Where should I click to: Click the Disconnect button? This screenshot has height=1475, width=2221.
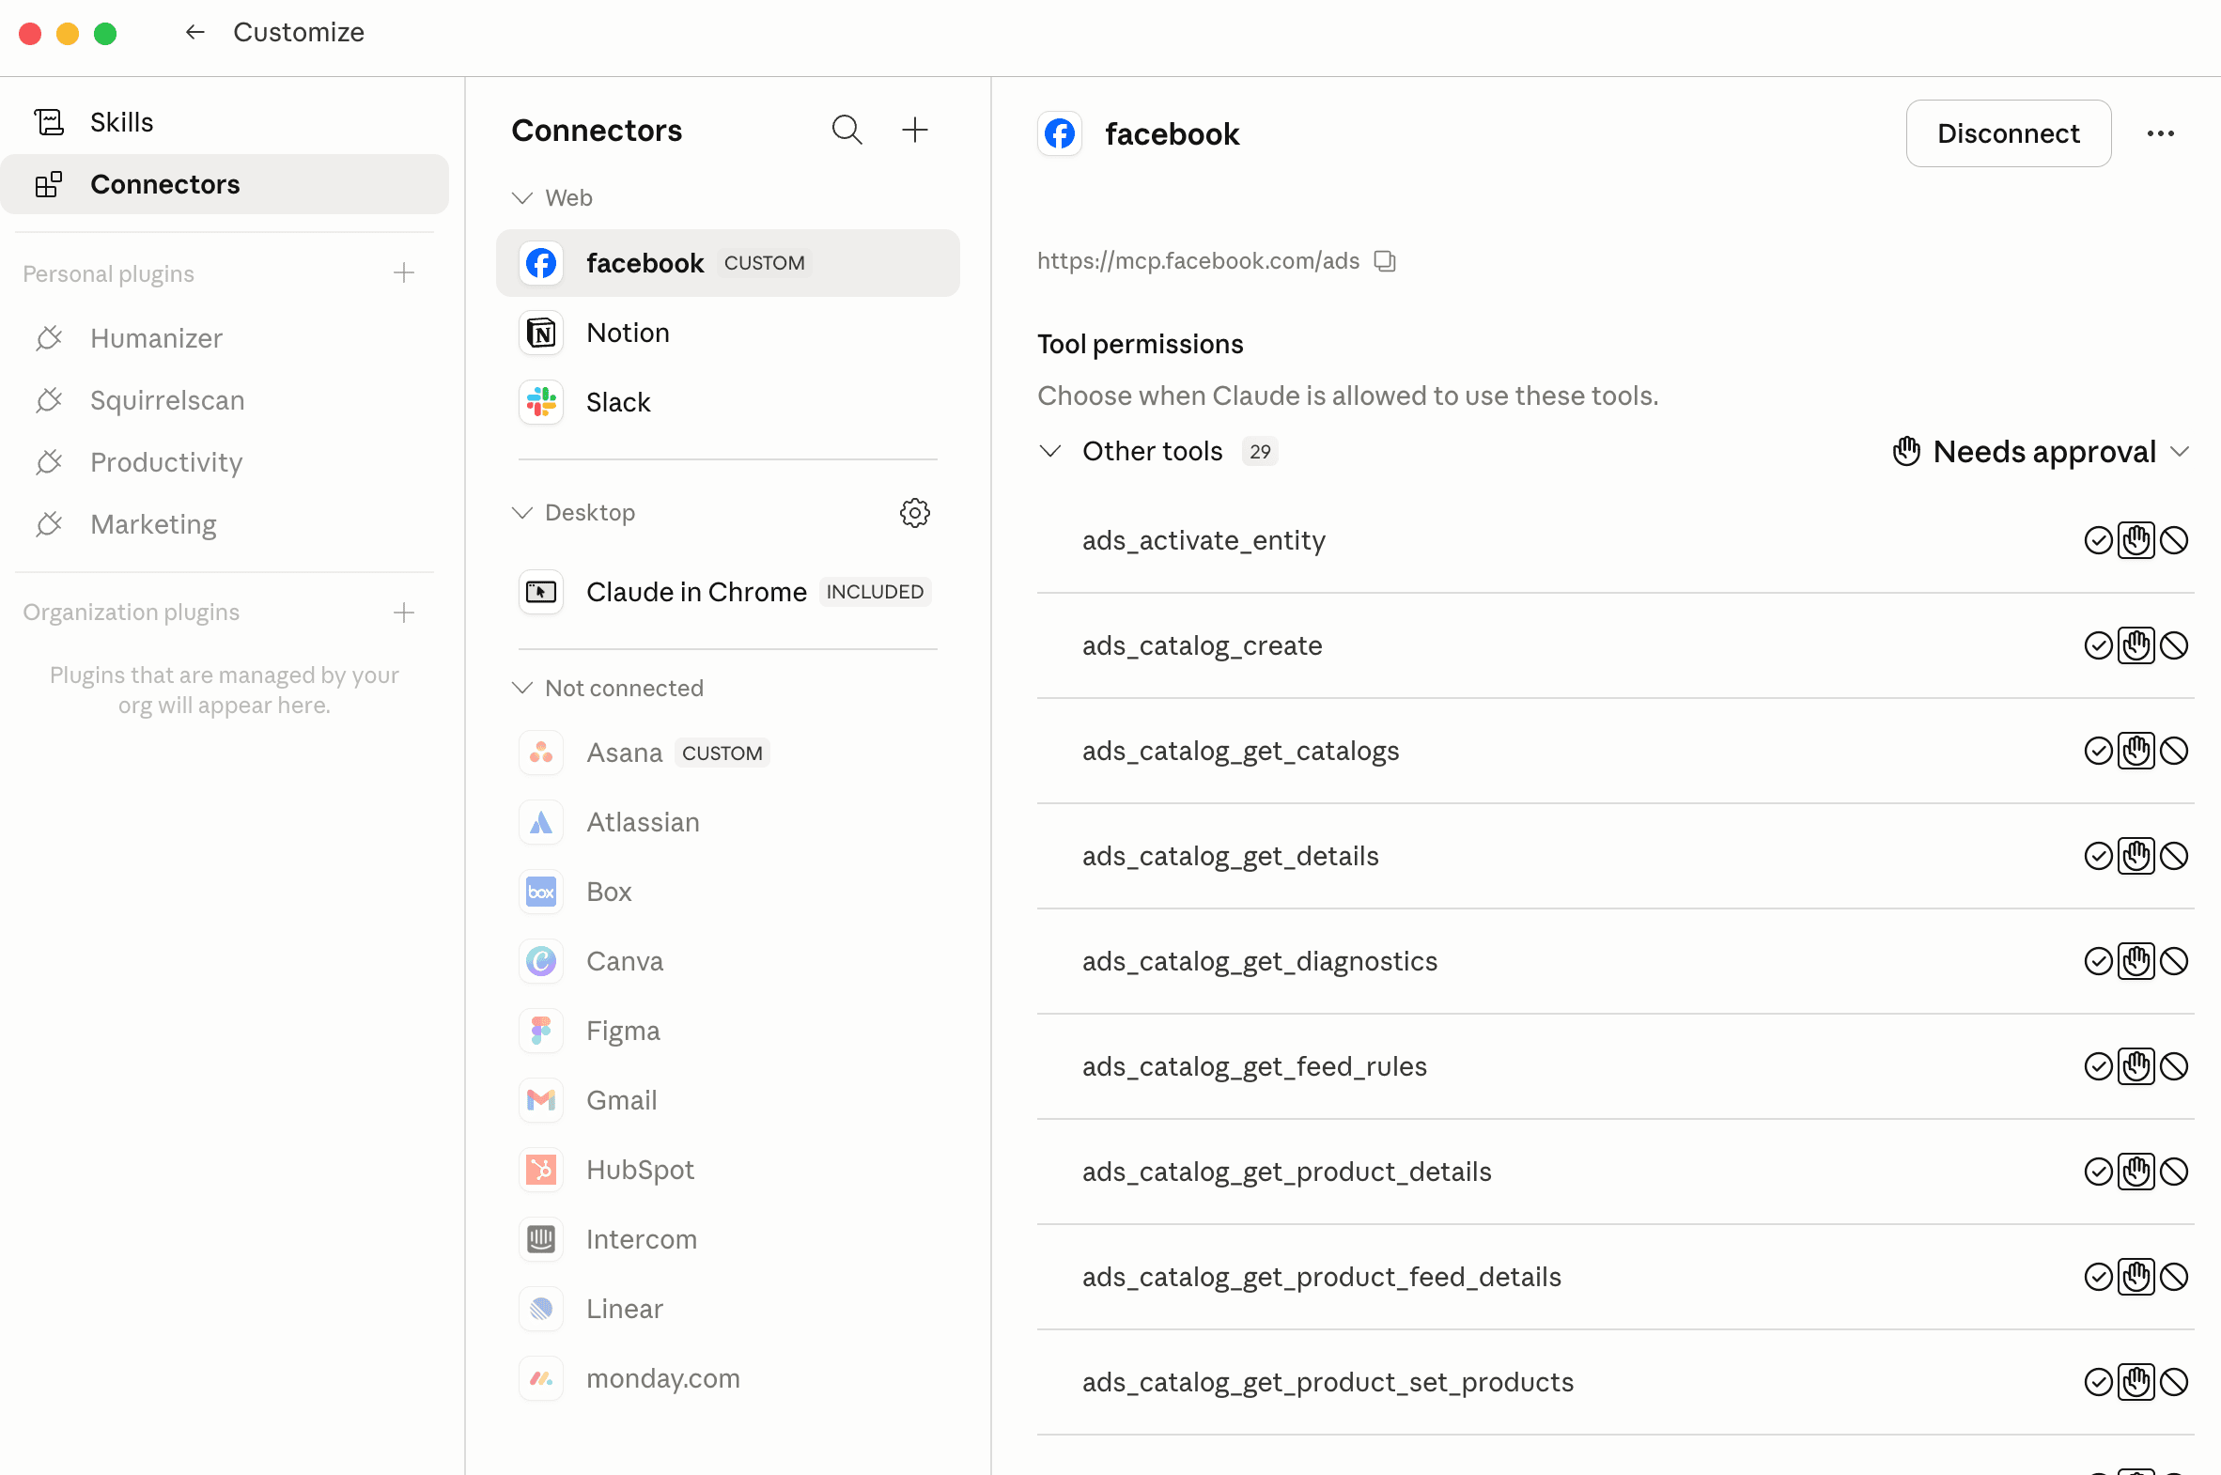(2008, 133)
